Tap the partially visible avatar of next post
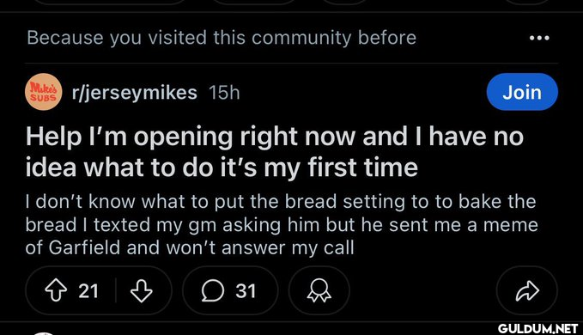The image size is (583, 335). coord(44,333)
